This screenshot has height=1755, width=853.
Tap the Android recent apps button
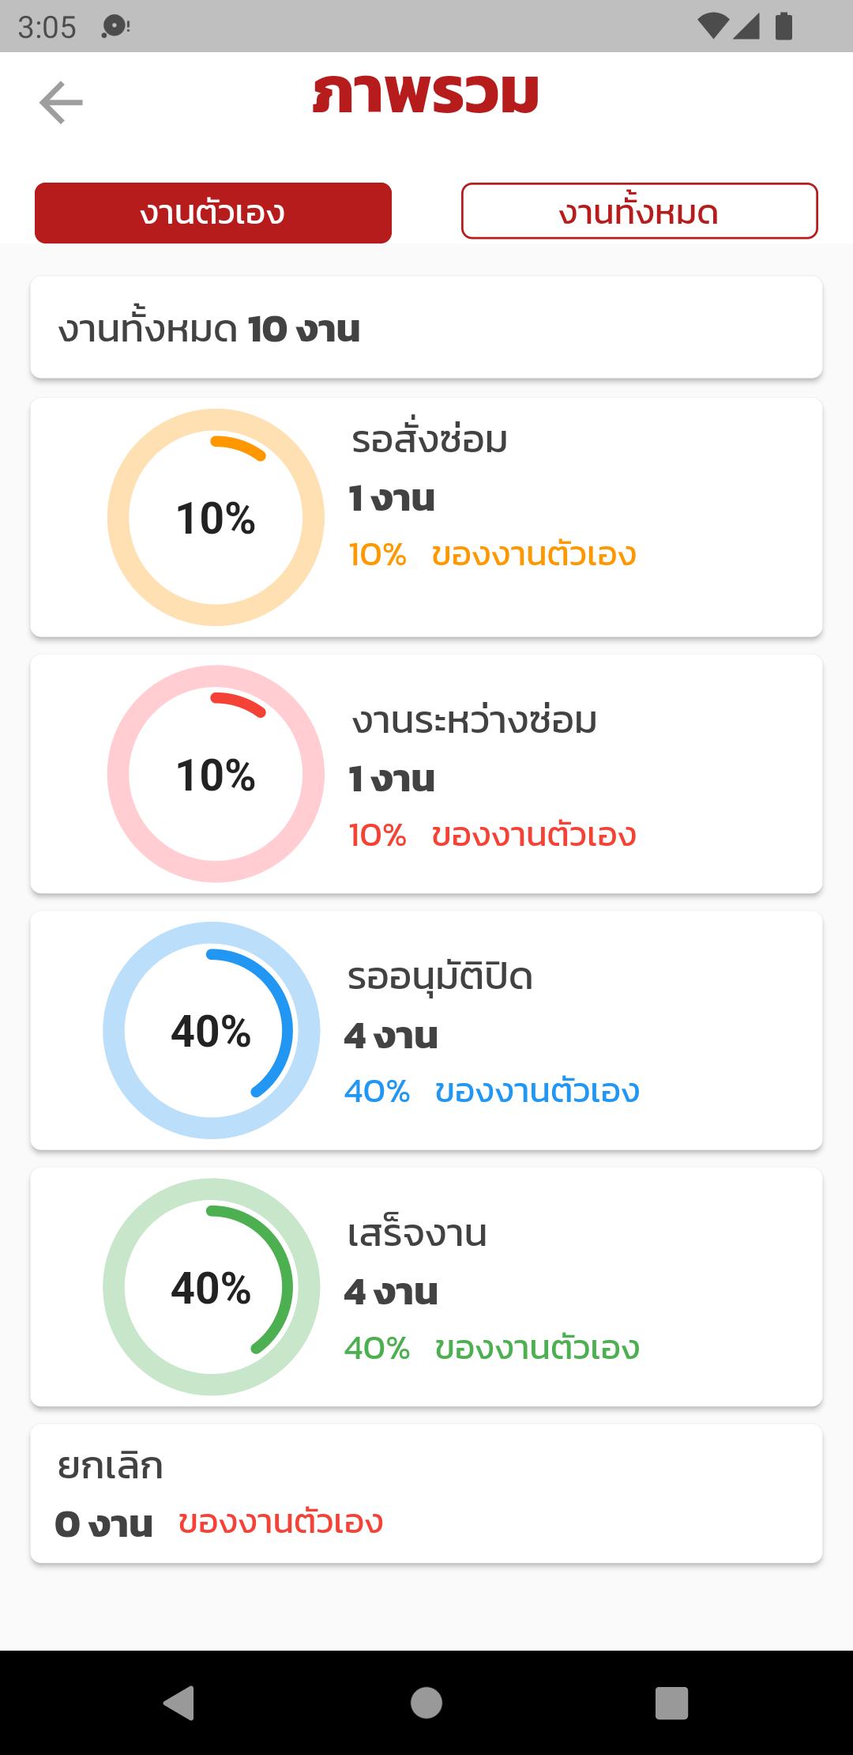(x=672, y=1702)
